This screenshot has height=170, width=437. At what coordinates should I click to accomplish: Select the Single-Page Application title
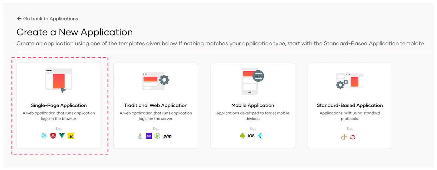(59, 105)
